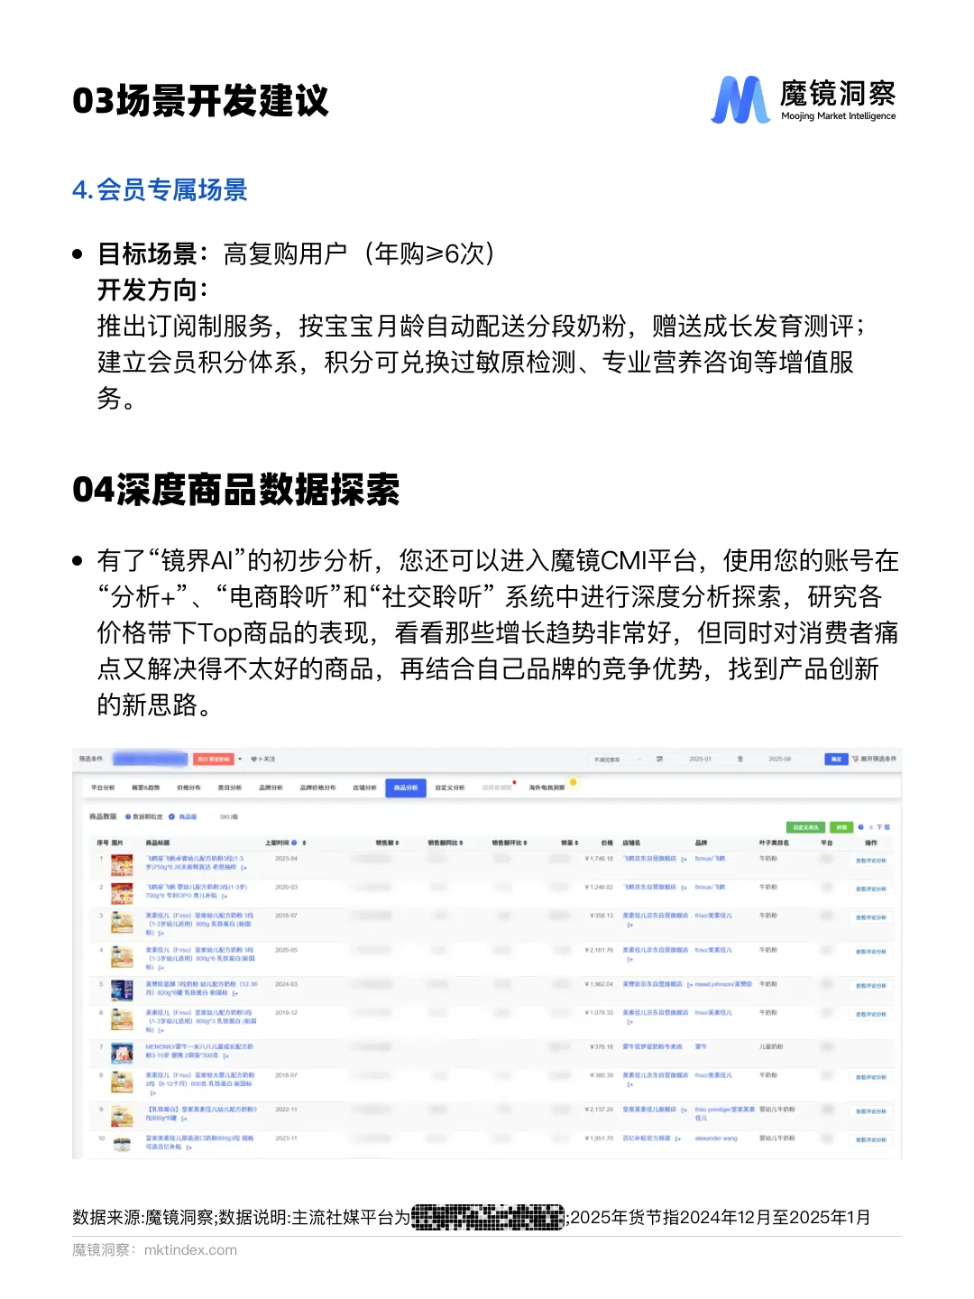Click the yellow dot on 海外电商洞察
974x1299 pixels.
click(x=573, y=782)
